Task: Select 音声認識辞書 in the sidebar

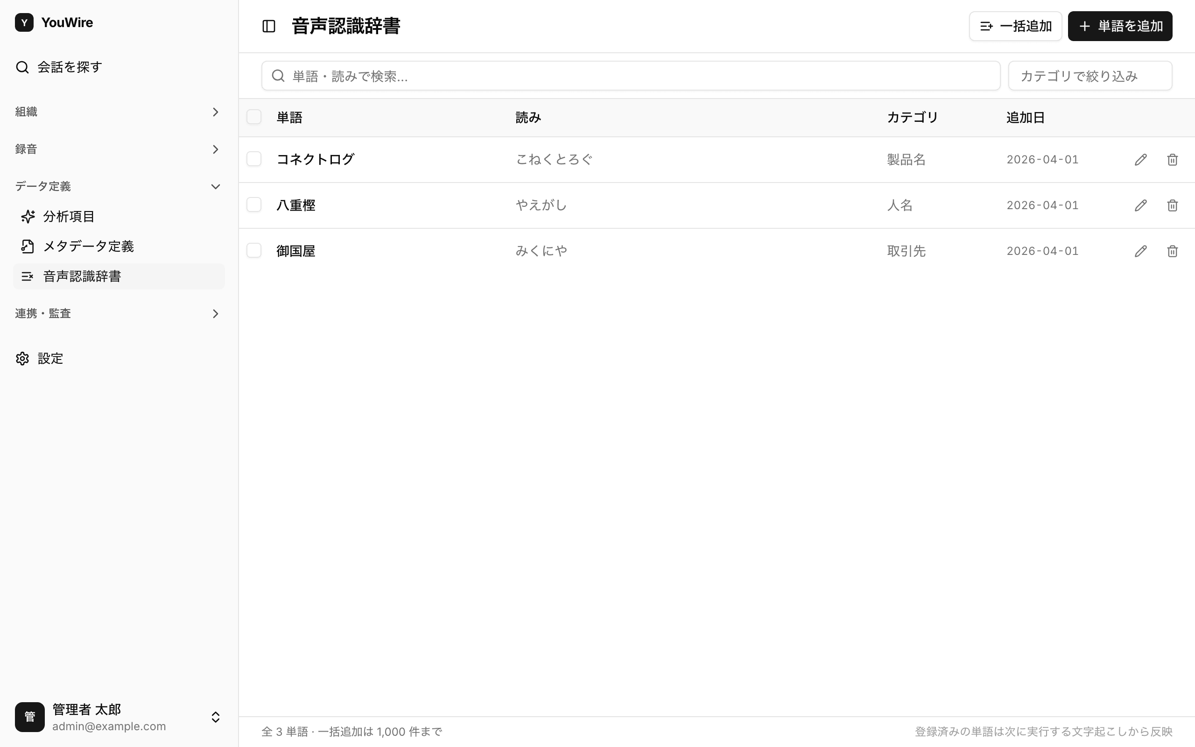Action: 119,276
